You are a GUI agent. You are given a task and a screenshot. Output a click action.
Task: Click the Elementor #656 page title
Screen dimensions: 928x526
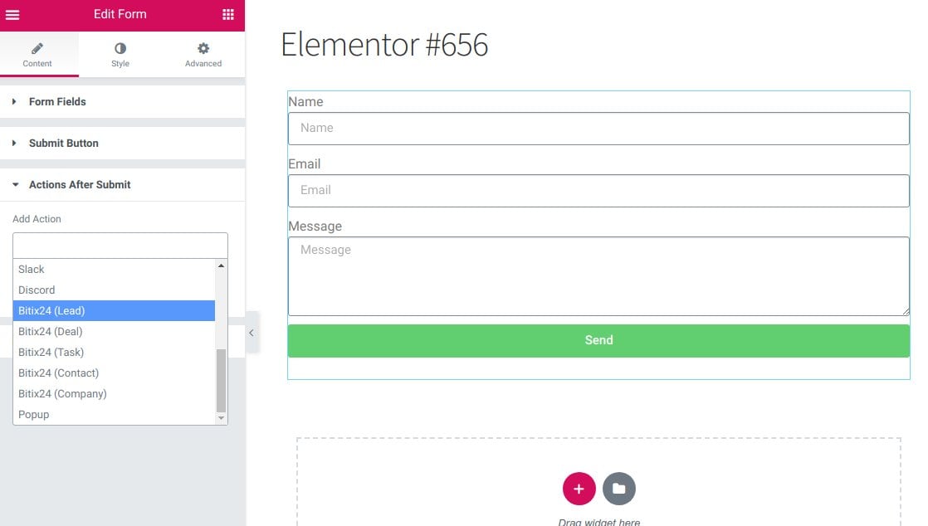(384, 44)
